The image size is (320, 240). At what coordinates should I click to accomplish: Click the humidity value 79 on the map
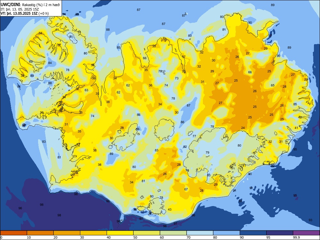click(x=207, y=152)
